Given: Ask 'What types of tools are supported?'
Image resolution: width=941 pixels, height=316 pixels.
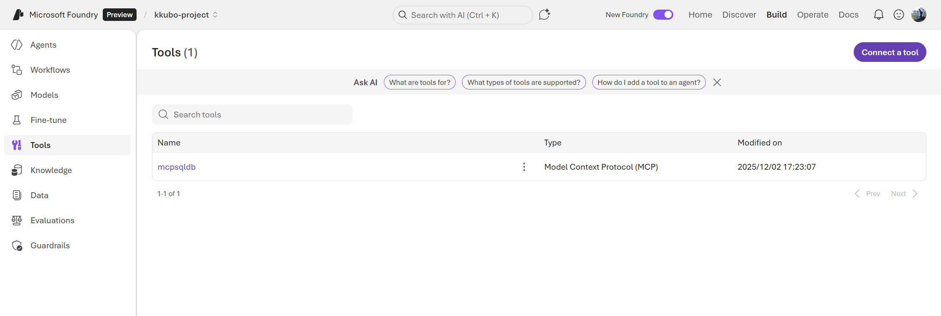Looking at the screenshot, I should point(524,82).
